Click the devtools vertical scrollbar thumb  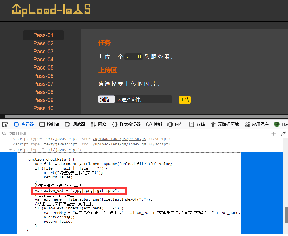coord(286,215)
